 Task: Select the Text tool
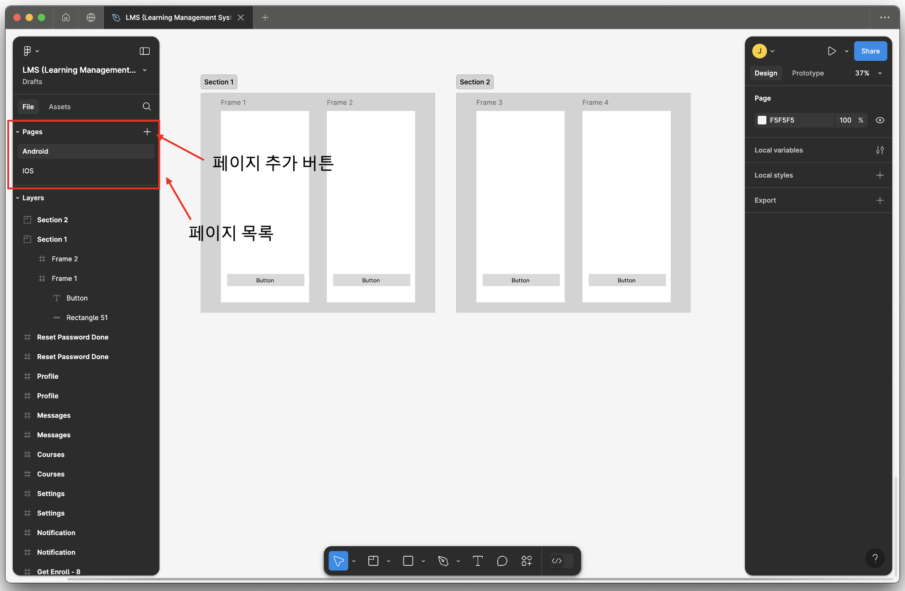(x=478, y=561)
